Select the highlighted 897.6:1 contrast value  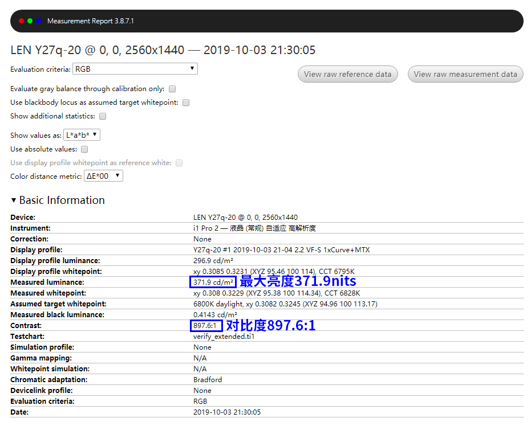[x=206, y=326]
